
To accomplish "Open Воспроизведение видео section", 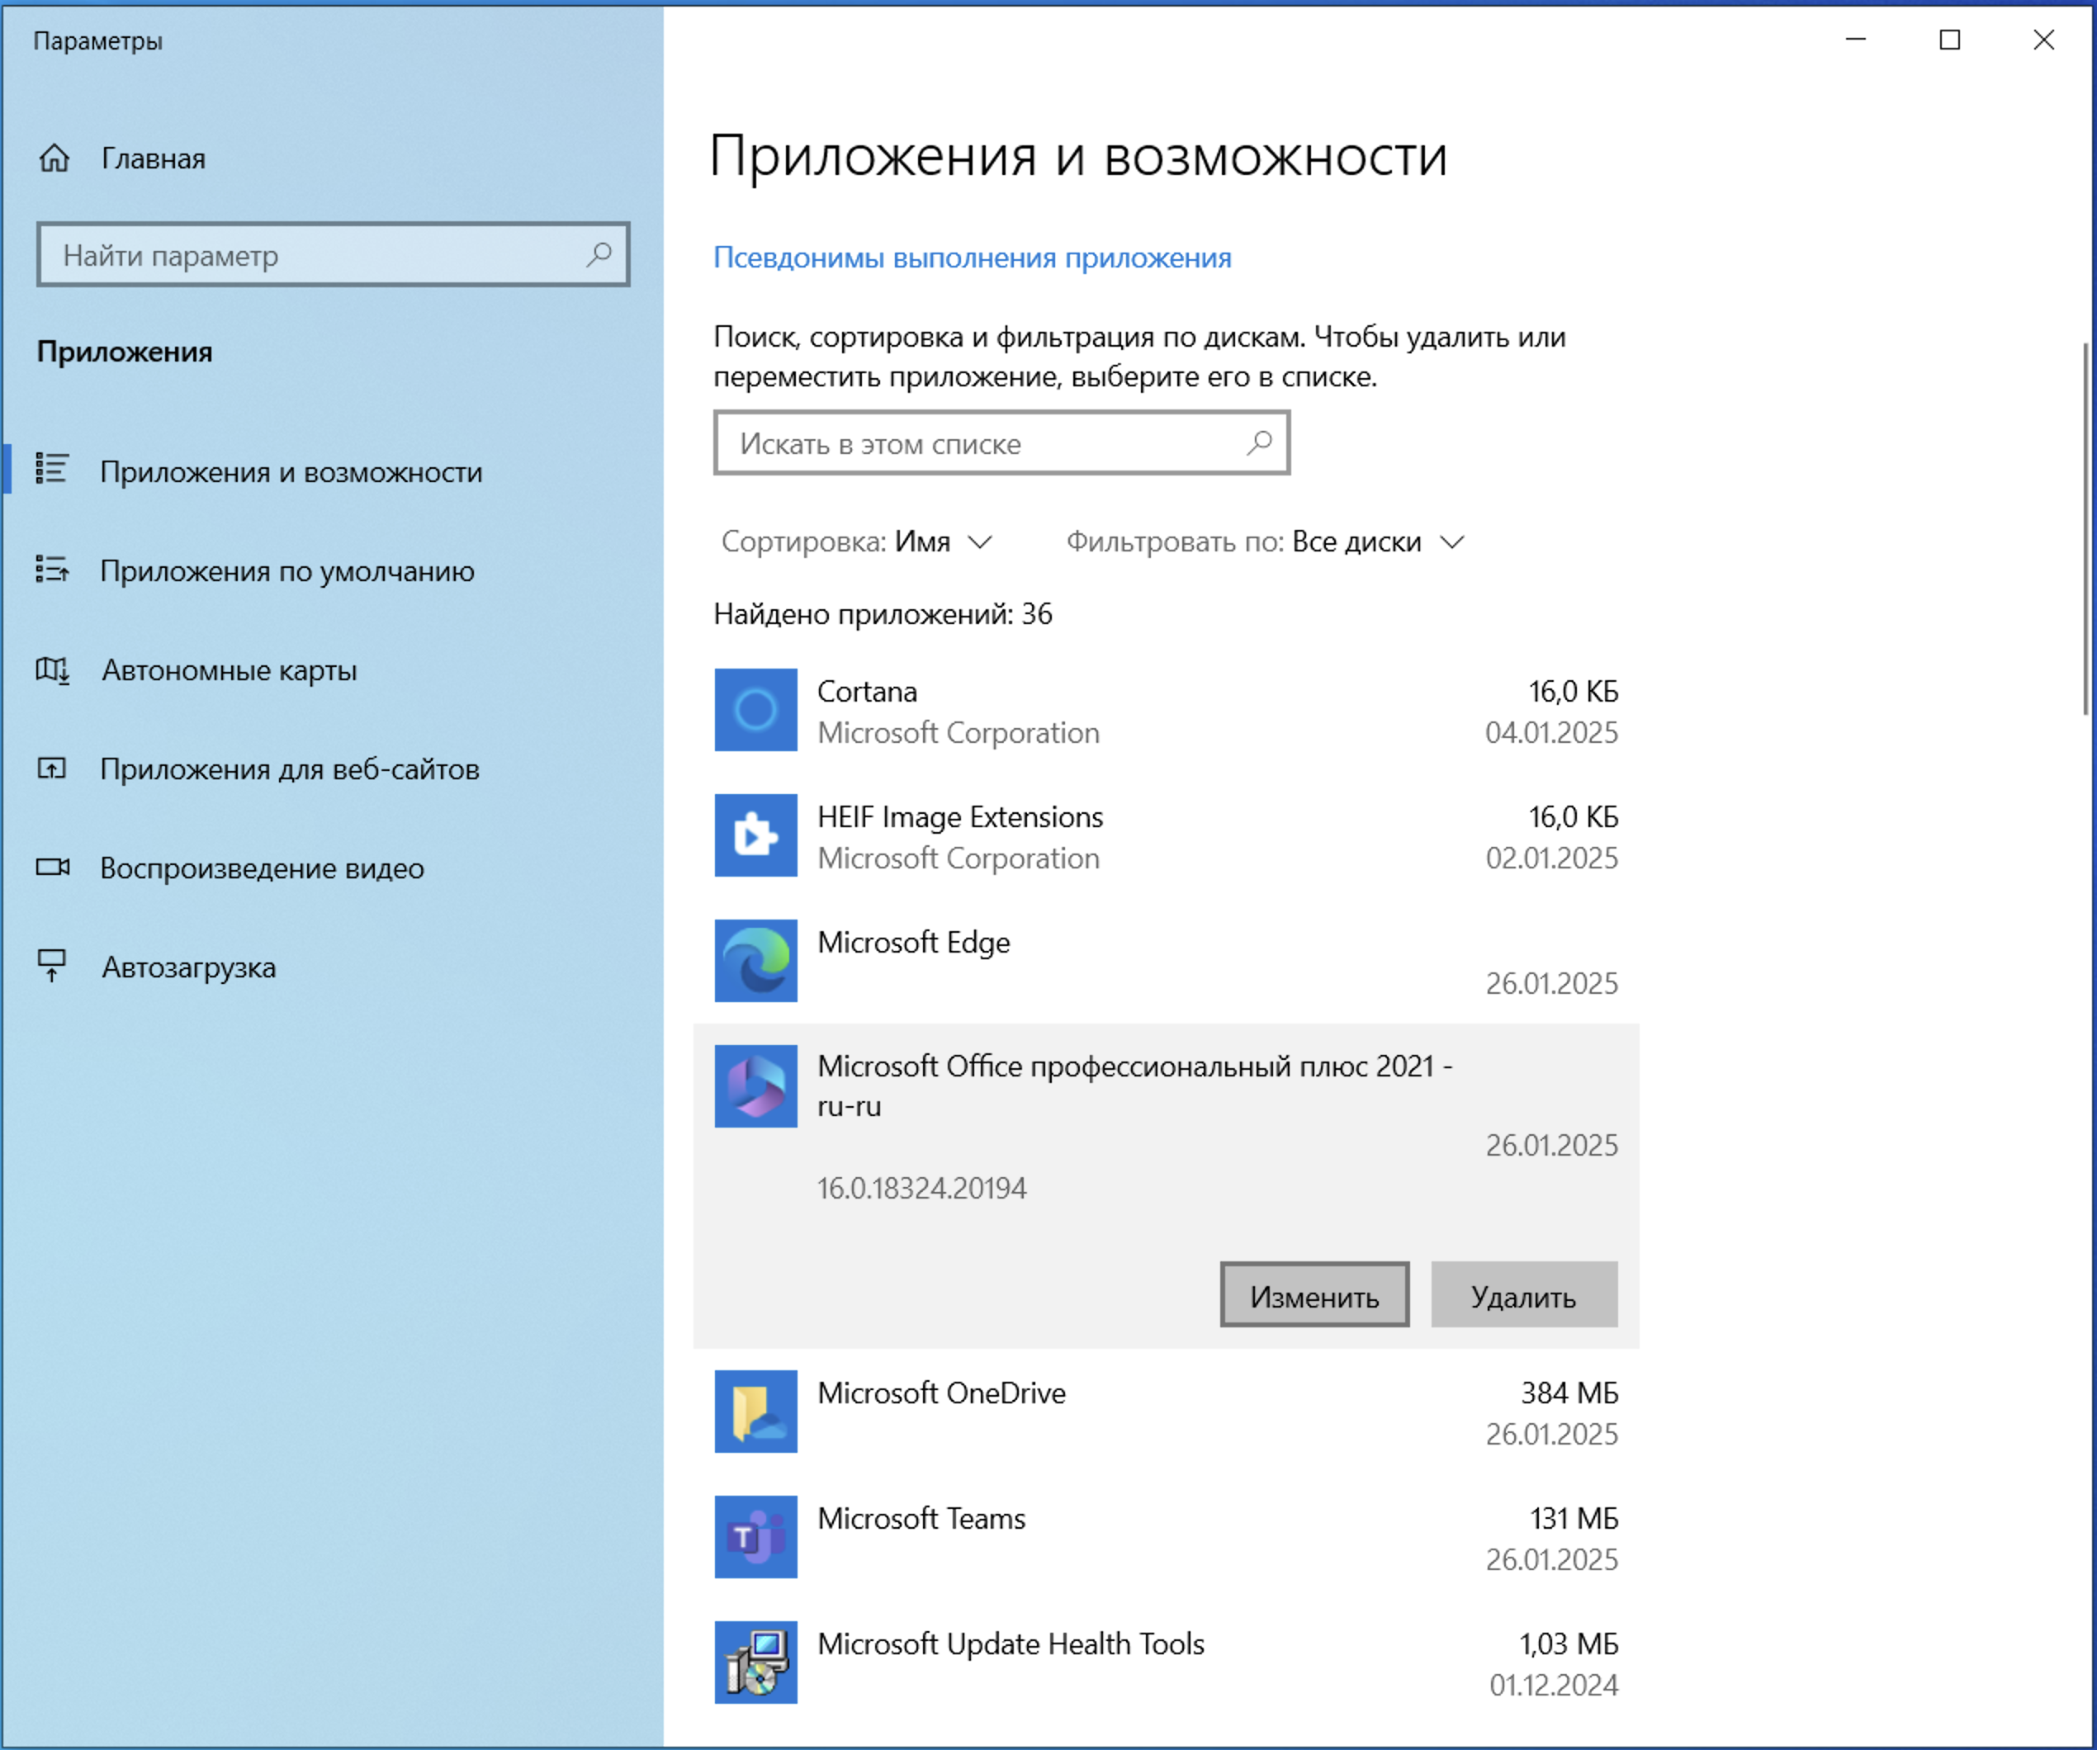I will pyautogui.click(x=332, y=868).
